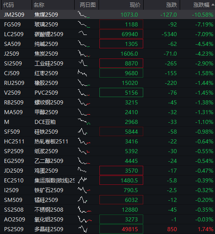
Task: Select the LC2509 code cell
Action: pyautogui.click(x=14, y=34)
